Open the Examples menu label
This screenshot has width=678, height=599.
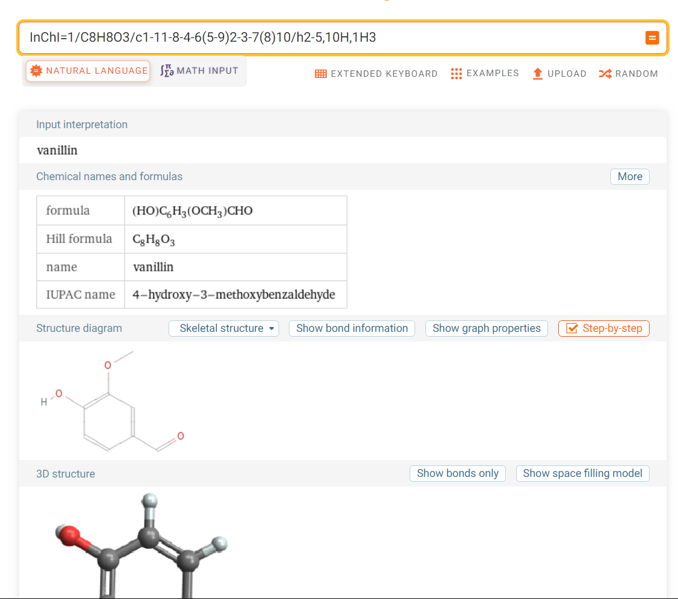tap(492, 74)
